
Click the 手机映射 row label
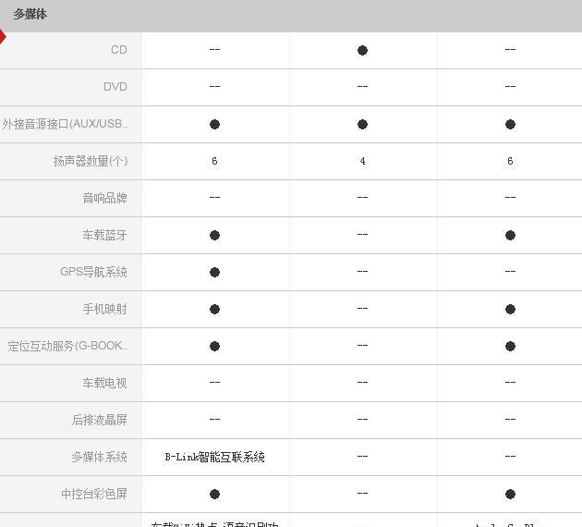tap(104, 309)
